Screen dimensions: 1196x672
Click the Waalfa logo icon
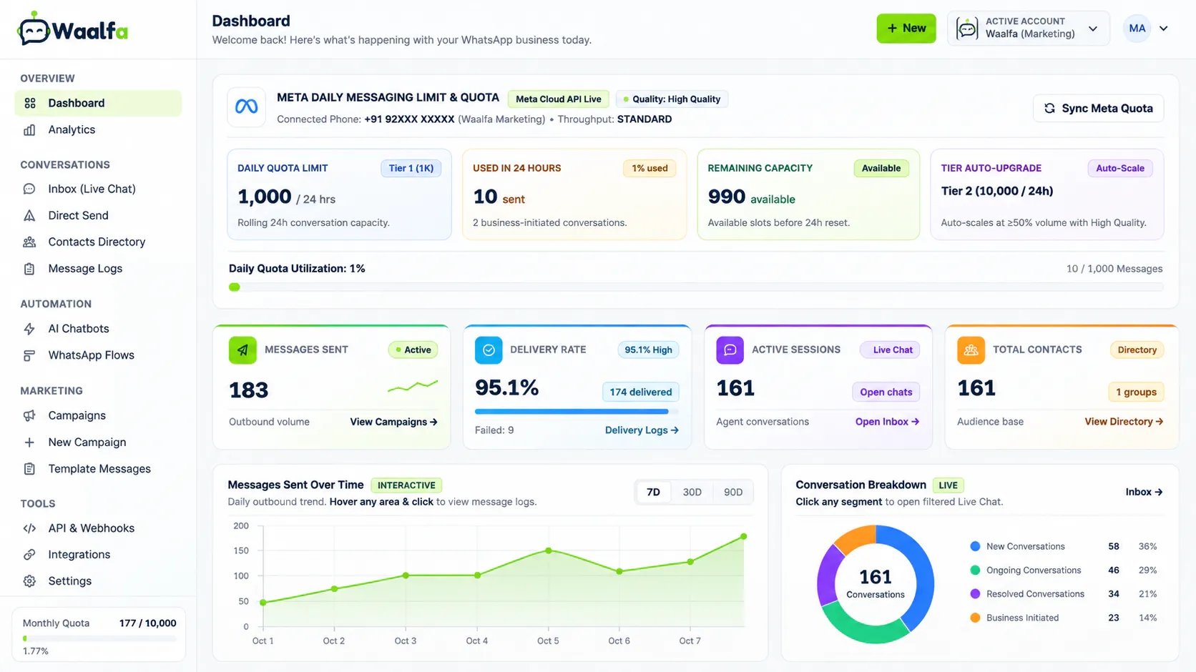tap(34, 29)
